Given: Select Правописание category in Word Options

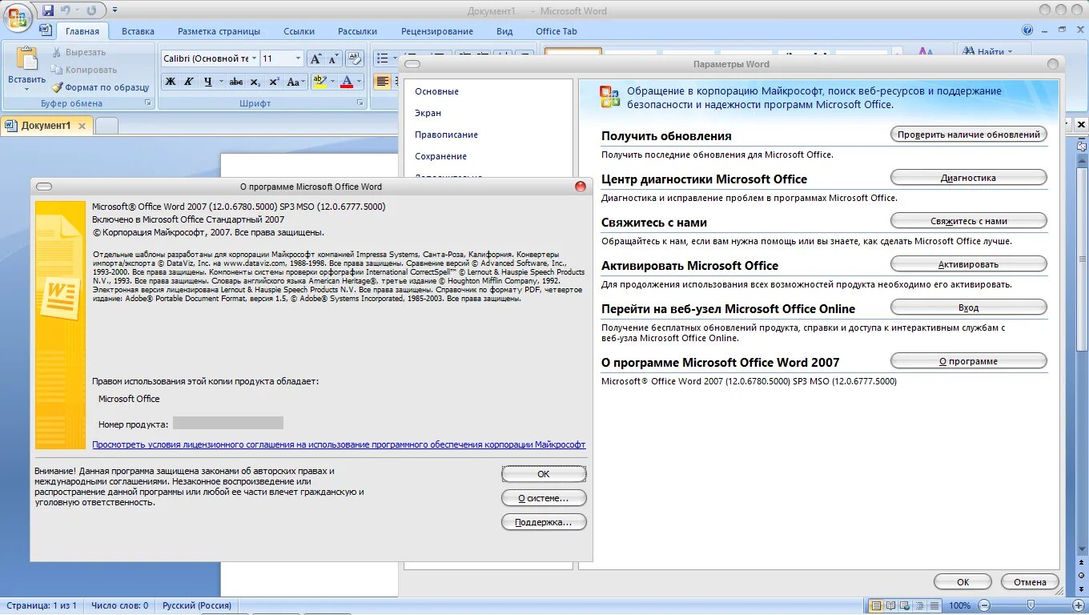Looking at the screenshot, I should pyautogui.click(x=446, y=135).
